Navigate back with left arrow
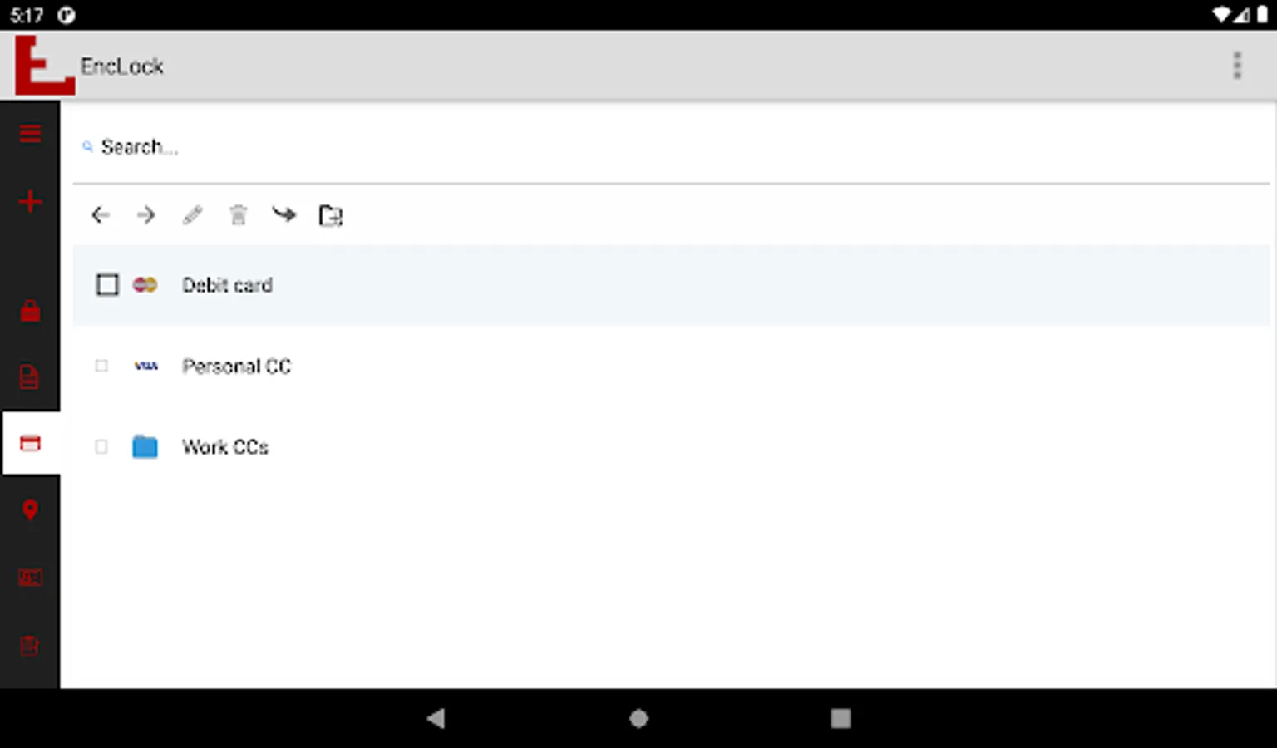Viewport: 1277px width, 748px height. point(101,215)
